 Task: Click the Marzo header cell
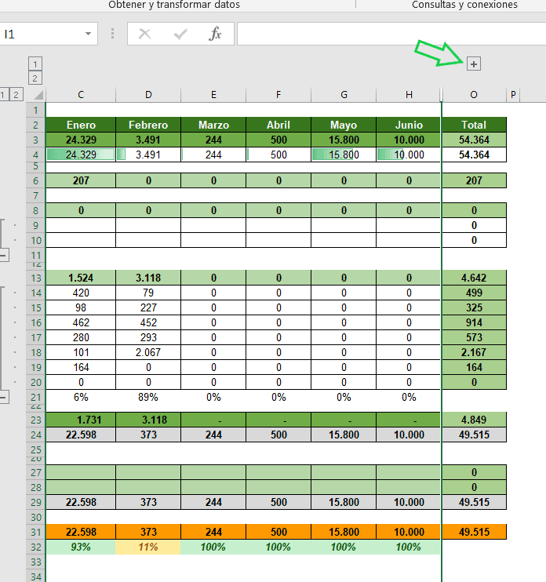pos(213,125)
